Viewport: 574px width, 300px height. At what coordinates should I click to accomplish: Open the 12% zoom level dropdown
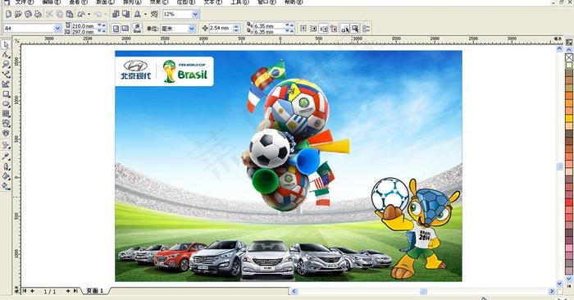pos(195,14)
